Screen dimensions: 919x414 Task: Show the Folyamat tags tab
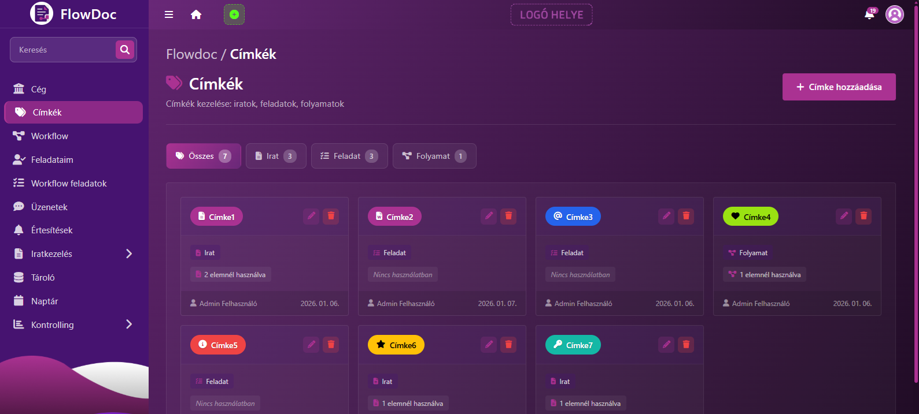(x=434, y=156)
